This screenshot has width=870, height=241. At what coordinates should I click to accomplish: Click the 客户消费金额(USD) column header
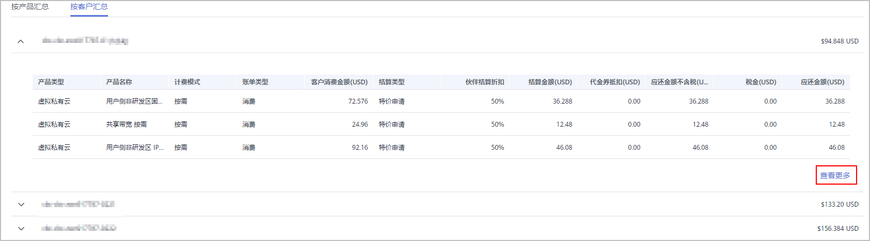pyautogui.click(x=339, y=82)
